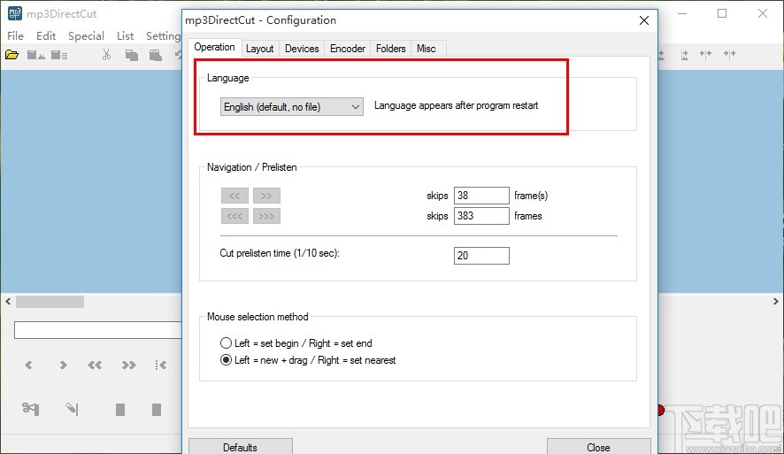Switch to the Layout tab

pos(259,49)
